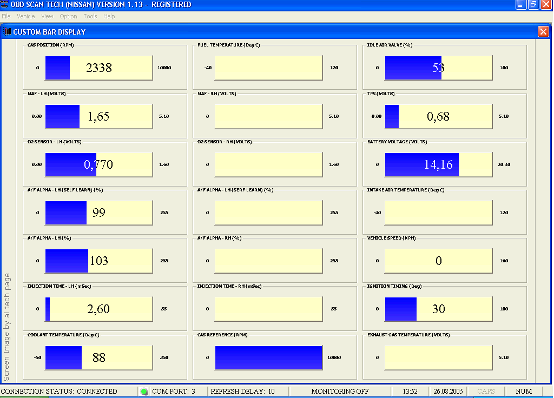554x398 pixels.
Task: Click the Custom Bar Display window icon
Action: pos(7,32)
